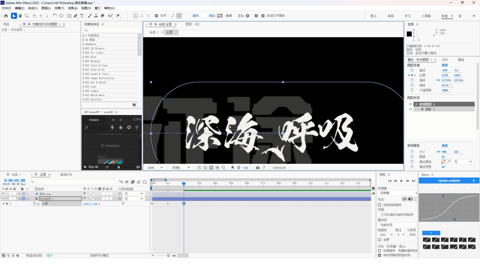
Task: Click the 重置 link beside 图层变换
Action: (444, 65)
